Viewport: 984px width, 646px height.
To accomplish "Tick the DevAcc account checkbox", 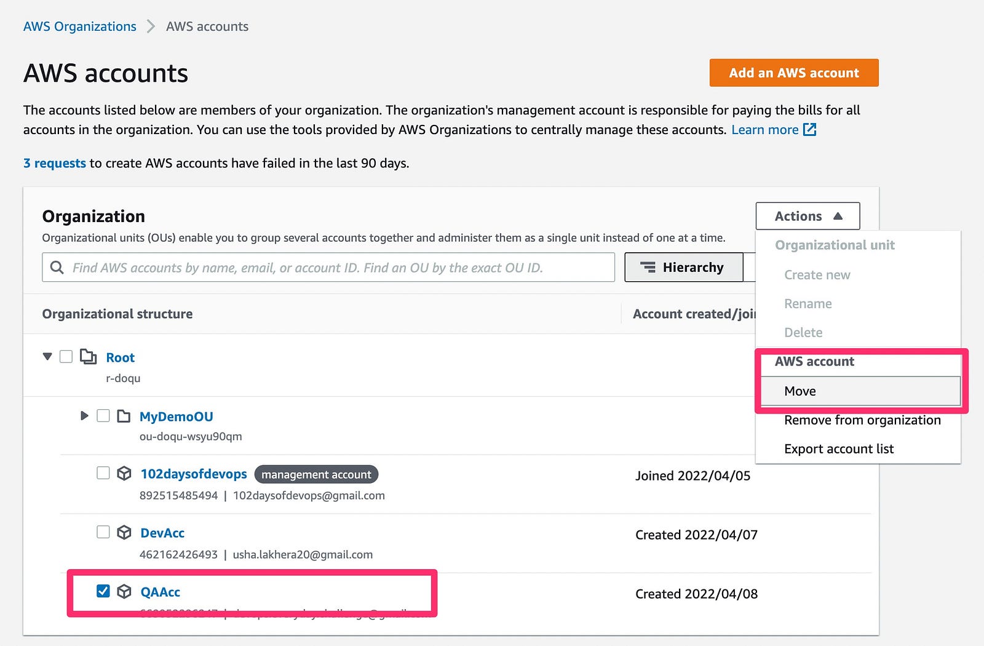I will 103,532.
